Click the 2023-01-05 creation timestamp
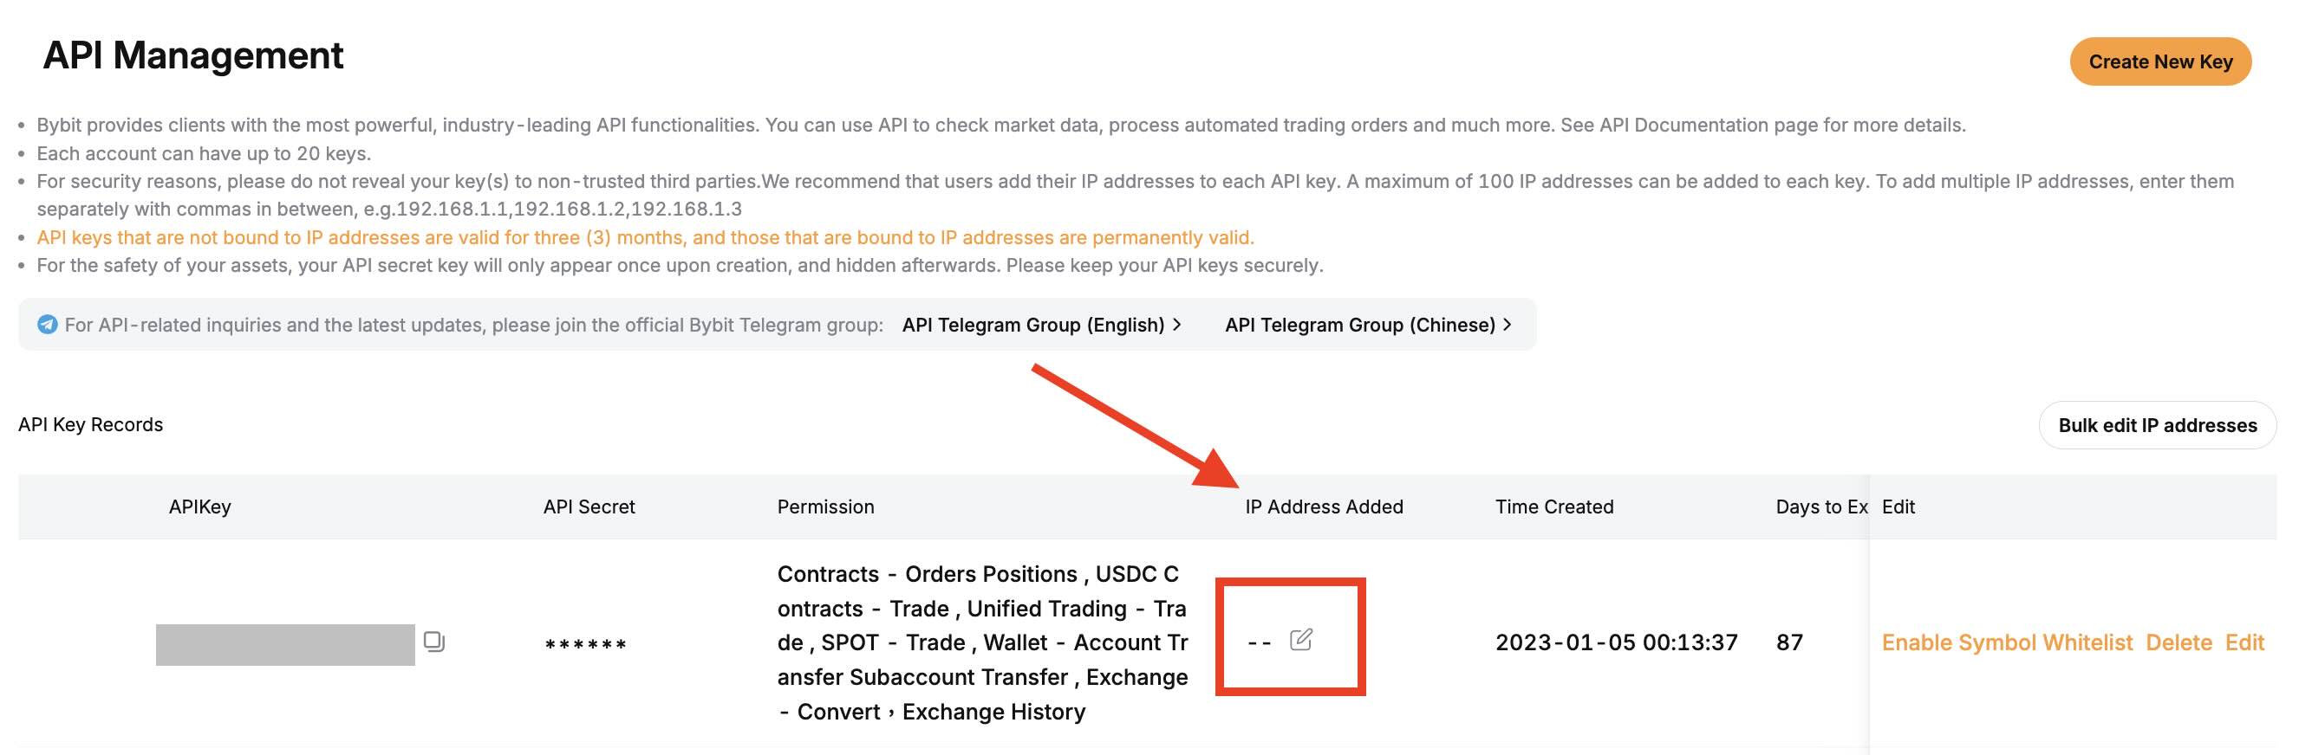Image resolution: width=2299 pixels, height=755 pixels. point(1616,642)
